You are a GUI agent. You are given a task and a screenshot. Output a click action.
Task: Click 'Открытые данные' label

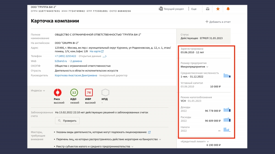(x=90, y=56)
